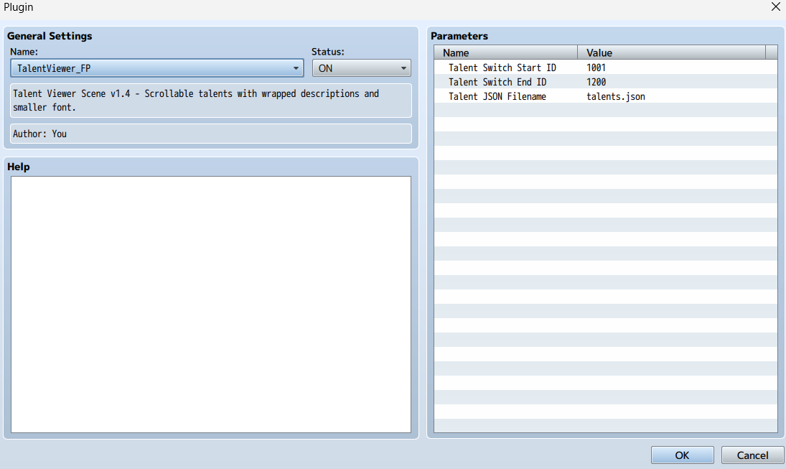Click the Value column header in Parameters
The image size is (786, 469).
tap(670, 52)
